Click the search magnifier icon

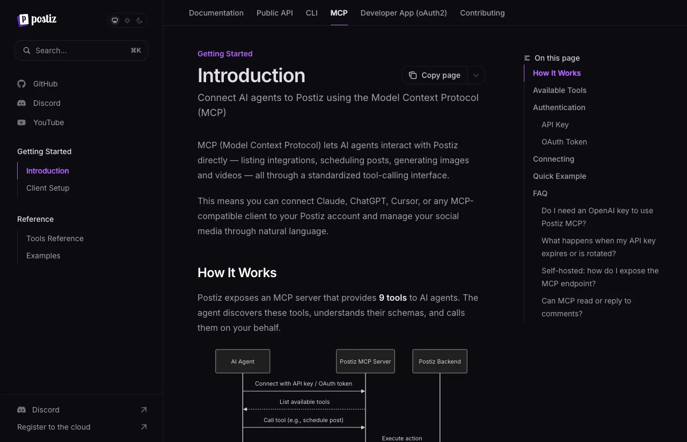[x=27, y=50]
